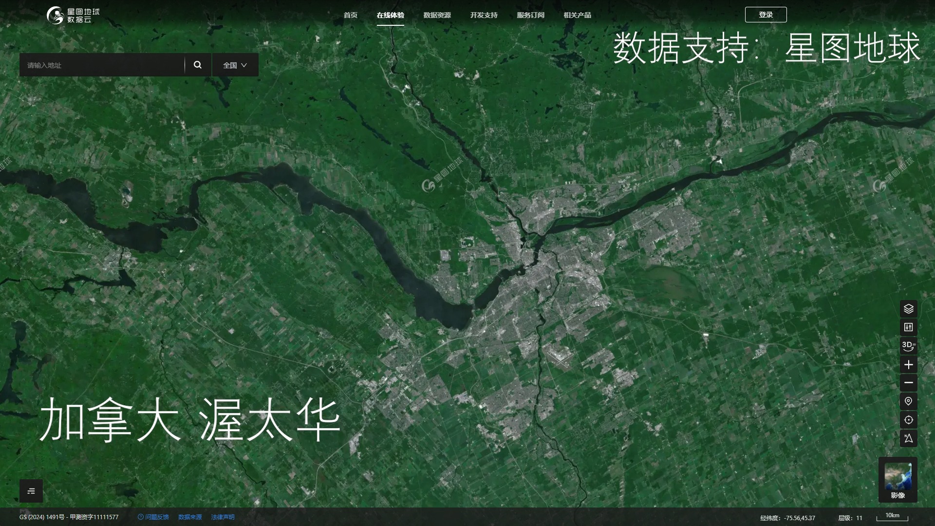Viewport: 935px width, 526px height.
Task: Toggle between 3D and 2D view
Action: pos(908,346)
